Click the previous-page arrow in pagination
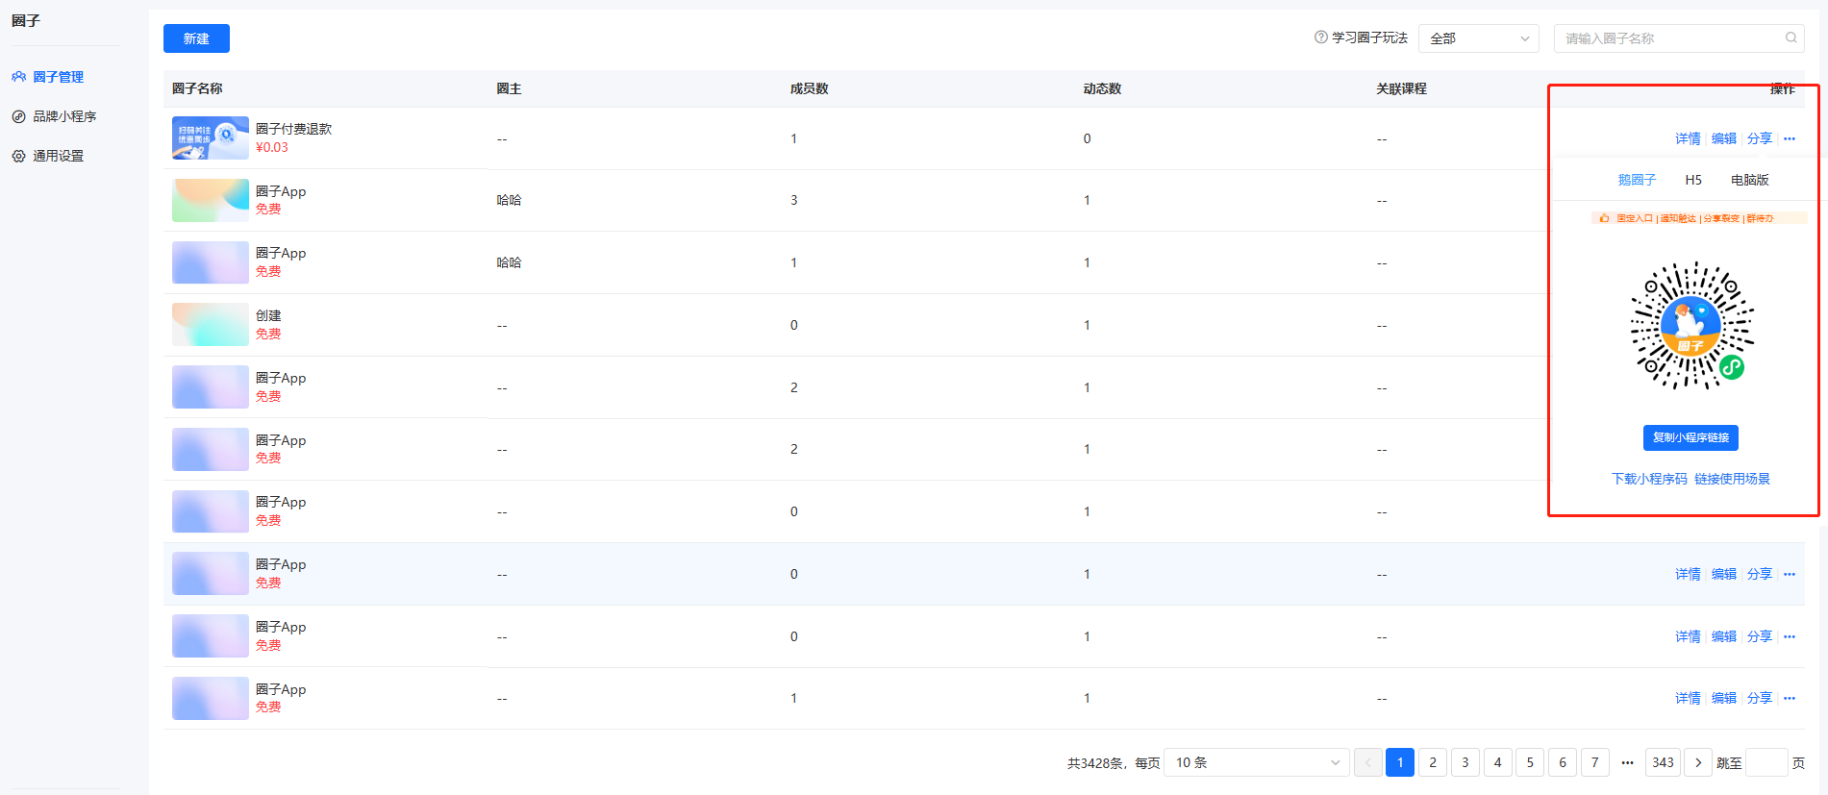 [1368, 762]
